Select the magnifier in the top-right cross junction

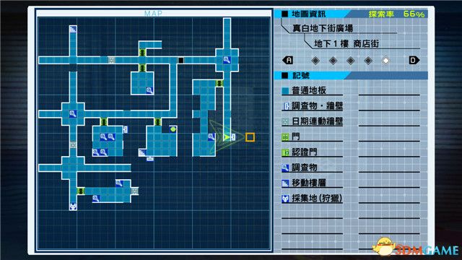tap(227, 60)
